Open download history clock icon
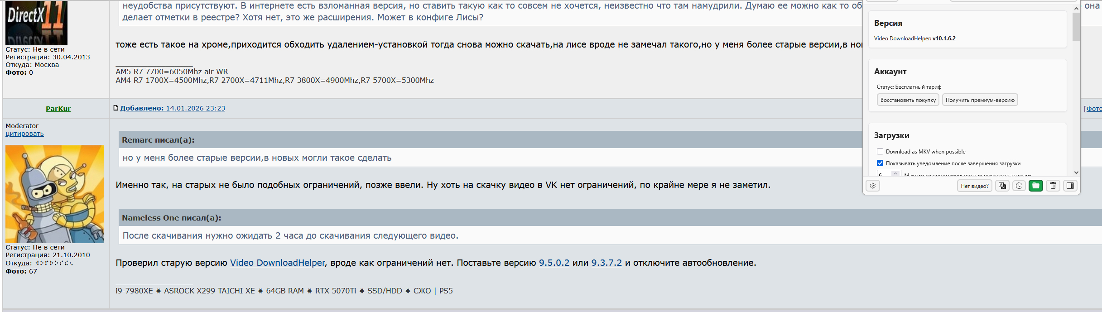 point(1019,186)
